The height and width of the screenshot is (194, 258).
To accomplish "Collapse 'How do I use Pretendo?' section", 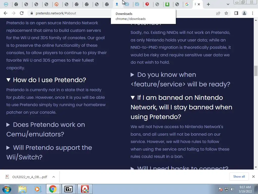I will (46, 80).
